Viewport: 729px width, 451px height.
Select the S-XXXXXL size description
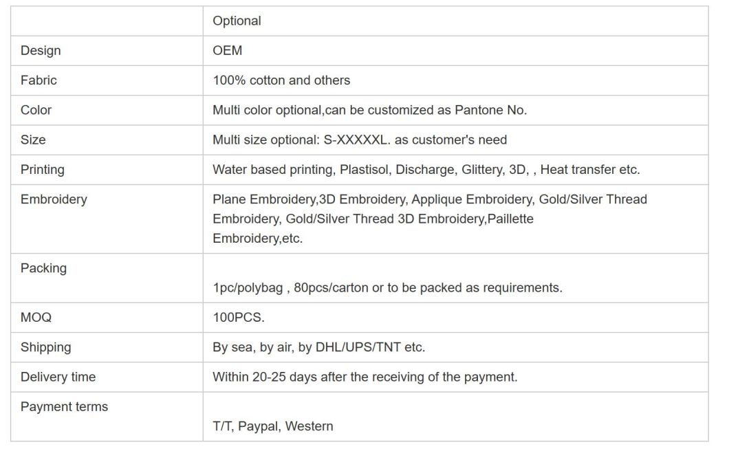pos(360,140)
